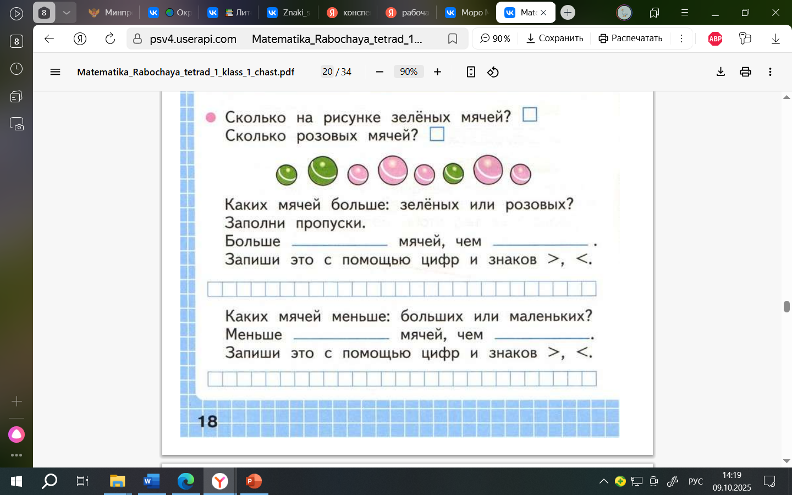The height and width of the screenshot is (495, 792).
Task: Show hidden system tray icons
Action: pos(603,482)
